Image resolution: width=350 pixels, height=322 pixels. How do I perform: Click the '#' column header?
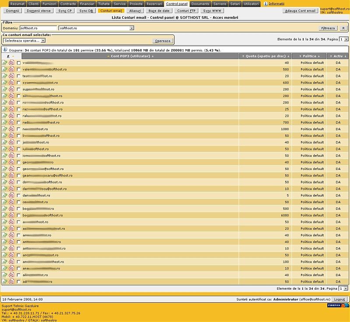click(x=8, y=56)
